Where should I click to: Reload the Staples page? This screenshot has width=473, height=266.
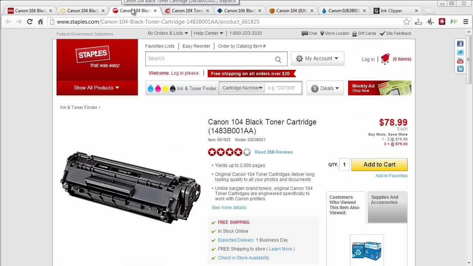pos(30,22)
